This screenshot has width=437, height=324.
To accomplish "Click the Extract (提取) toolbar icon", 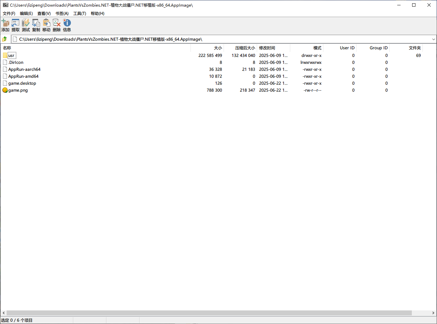I will pos(16,23).
